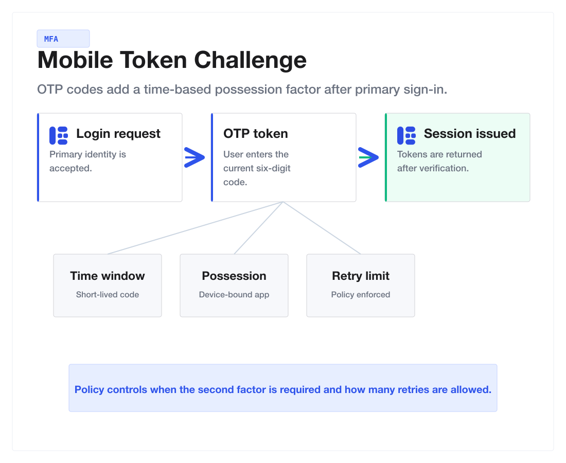The height and width of the screenshot is (463, 566).
Task: Open the Login request card title
Action: tap(118, 134)
